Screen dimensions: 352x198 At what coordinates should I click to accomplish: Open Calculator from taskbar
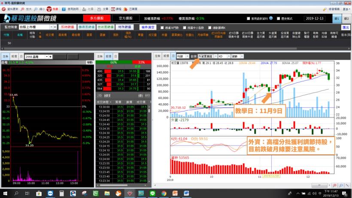(x=61, y=193)
